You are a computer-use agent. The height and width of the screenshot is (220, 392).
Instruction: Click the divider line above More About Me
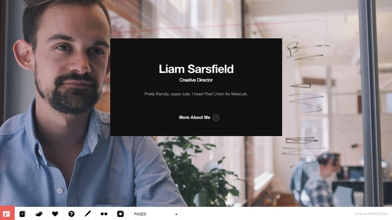(x=196, y=107)
